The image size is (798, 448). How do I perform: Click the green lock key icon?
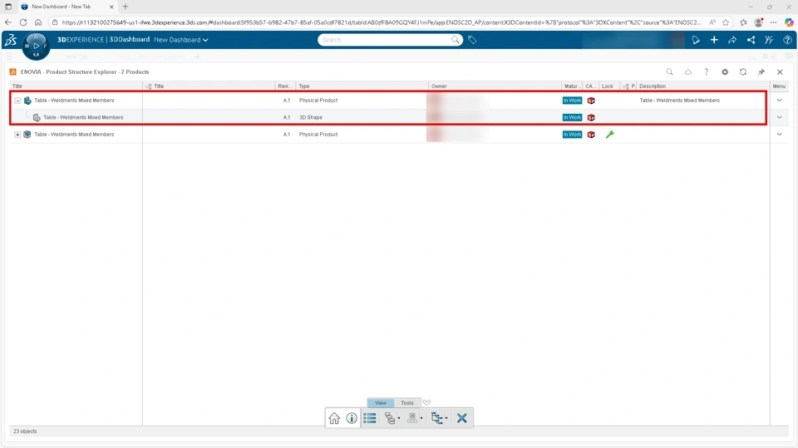(609, 135)
